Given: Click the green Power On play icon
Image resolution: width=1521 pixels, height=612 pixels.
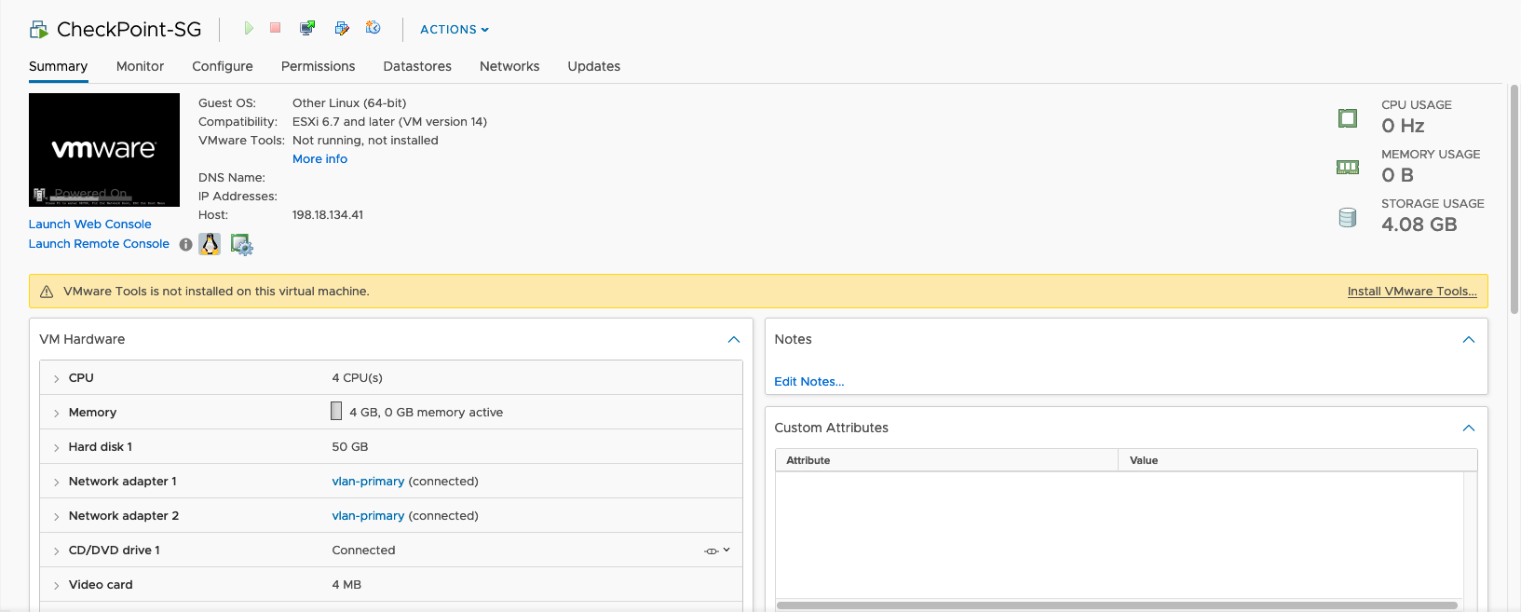Looking at the screenshot, I should [248, 29].
